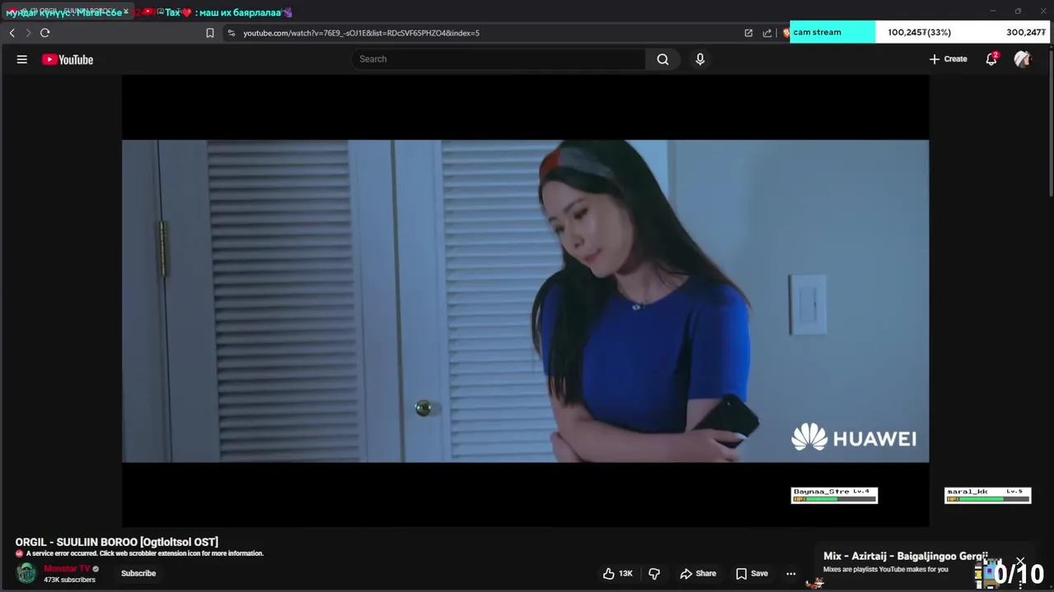Start voice search with microphone
This screenshot has width=1054, height=592.
coord(700,59)
